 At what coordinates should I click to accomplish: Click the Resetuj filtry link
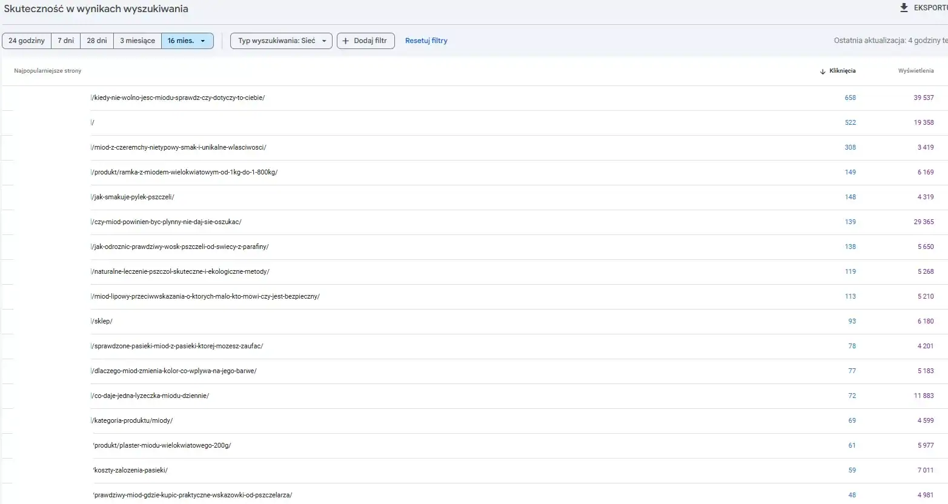click(x=426, y=41)
